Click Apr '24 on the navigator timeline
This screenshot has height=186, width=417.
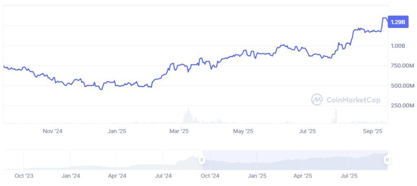pyautogui.click(x=117, y=176)
